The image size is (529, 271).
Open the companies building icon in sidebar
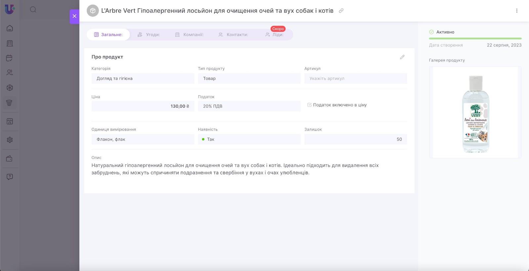point(10,43)
